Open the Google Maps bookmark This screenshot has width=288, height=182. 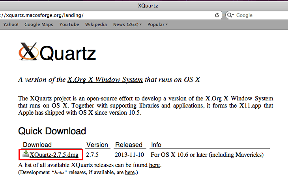click(x=39, y=24)
